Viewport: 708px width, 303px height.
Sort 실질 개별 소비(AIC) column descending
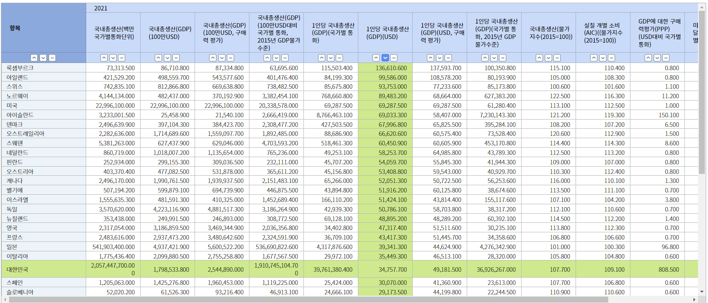click(603, 58)
